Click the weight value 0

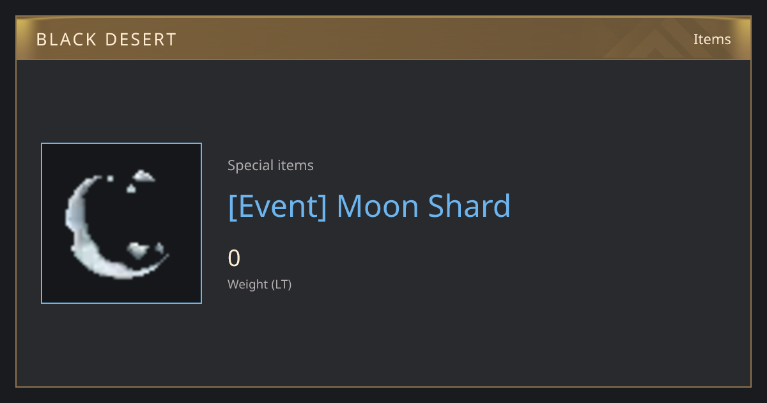pos(234,258)
